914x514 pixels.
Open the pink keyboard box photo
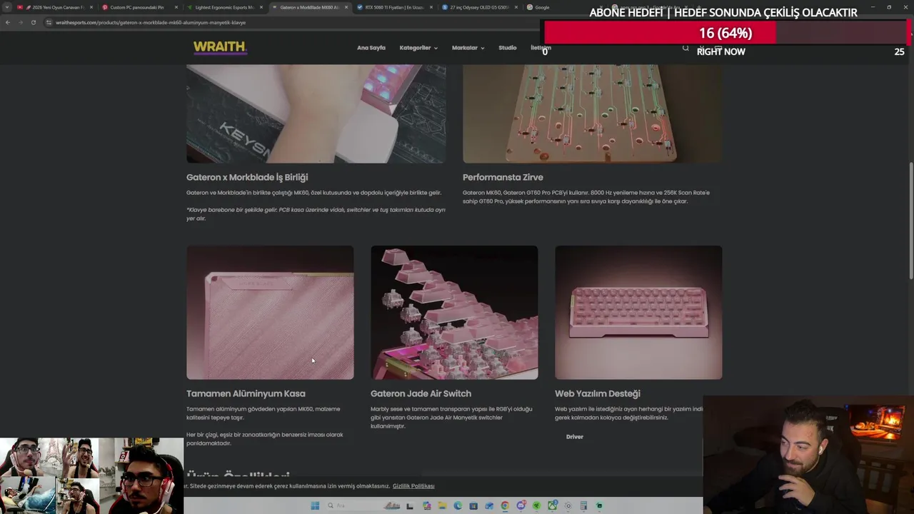pyautogui.click(x=316, y=114)
